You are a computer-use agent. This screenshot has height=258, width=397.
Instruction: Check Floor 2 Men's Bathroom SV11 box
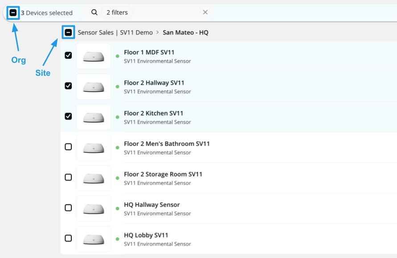[x=68, y=147]
